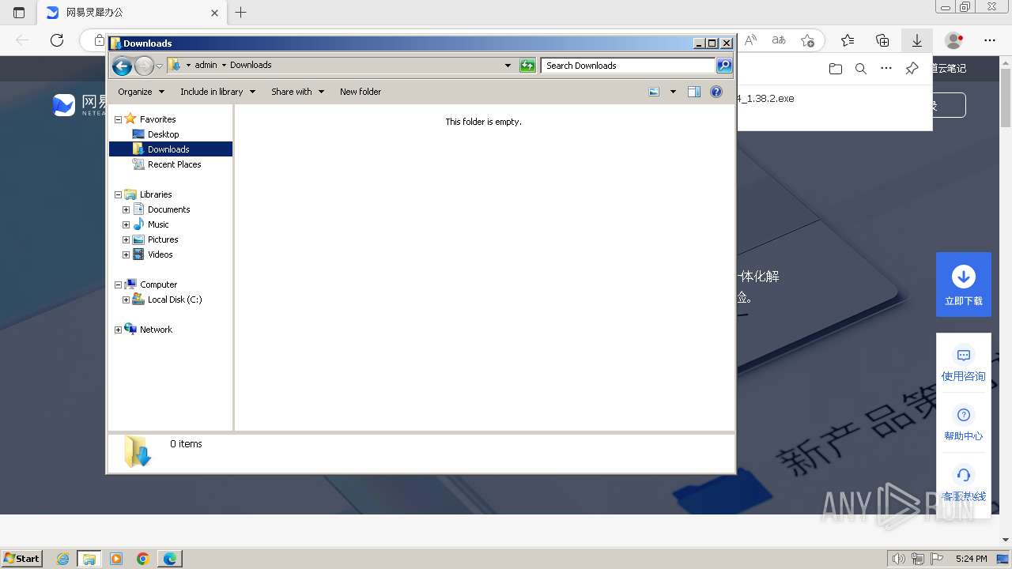Click 立即下载 download button on page
Screen dimensions: 1012x569
(964, 284)
